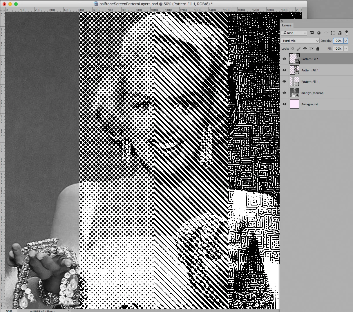Viewport: 353px width, 312px height.
Task: Lock image pixels with brush icon
Action: (x=298, y=49)
